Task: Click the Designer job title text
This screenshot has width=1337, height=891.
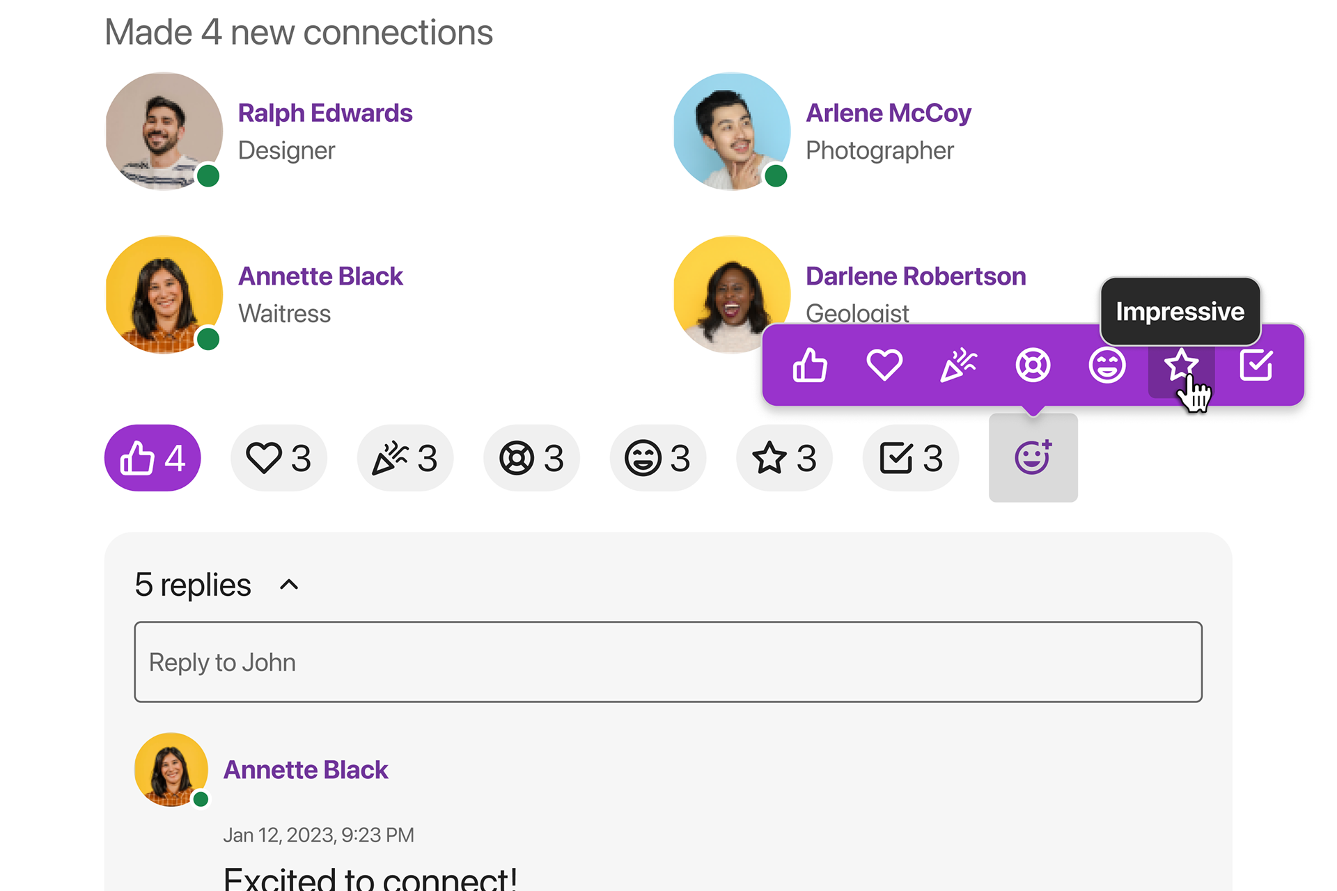Action: pos(286,150)
